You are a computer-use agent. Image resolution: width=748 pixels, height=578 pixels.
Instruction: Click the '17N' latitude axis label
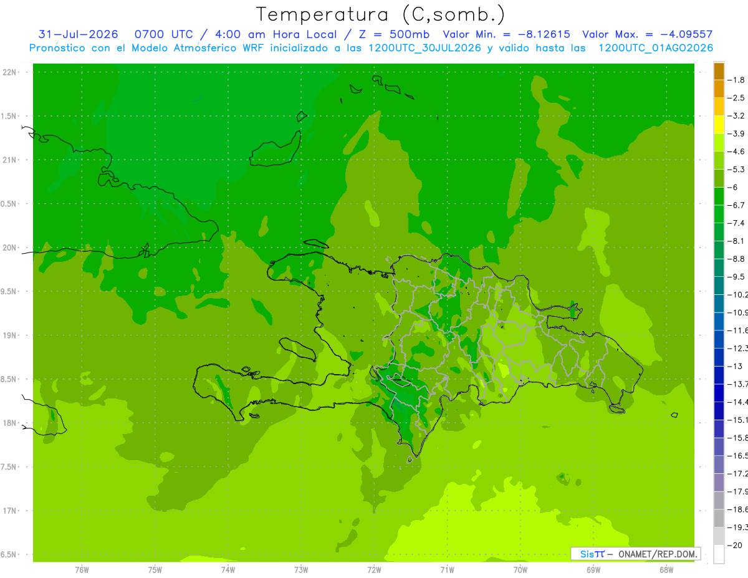point(9,511)
